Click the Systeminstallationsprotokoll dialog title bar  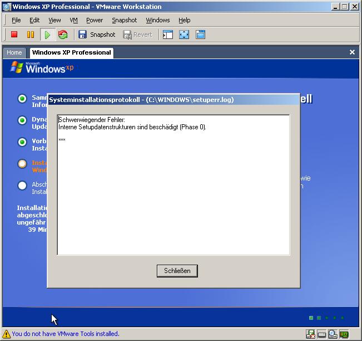[173, 100]
